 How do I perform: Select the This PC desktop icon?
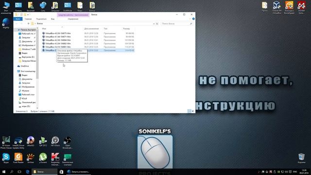click(x=6, y=8)
